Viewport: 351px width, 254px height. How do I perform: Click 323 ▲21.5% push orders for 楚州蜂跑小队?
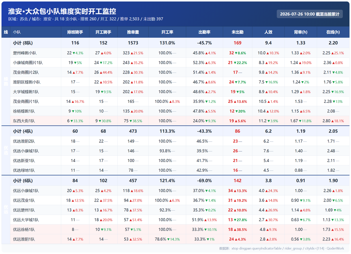133,53
